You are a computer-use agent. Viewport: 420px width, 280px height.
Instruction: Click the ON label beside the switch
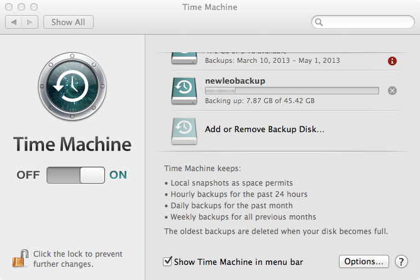coord(118,175)
